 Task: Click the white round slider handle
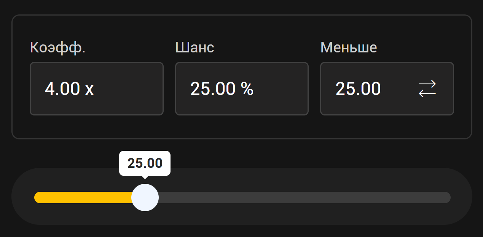click(145, 197)
